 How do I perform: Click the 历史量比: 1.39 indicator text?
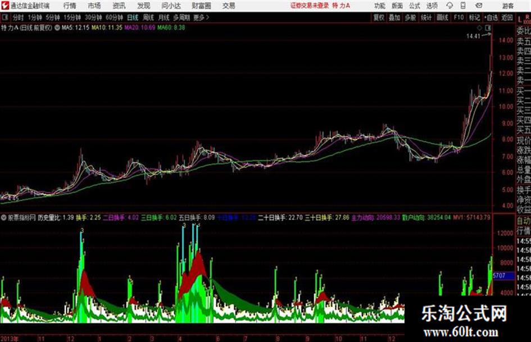[56, 217]
